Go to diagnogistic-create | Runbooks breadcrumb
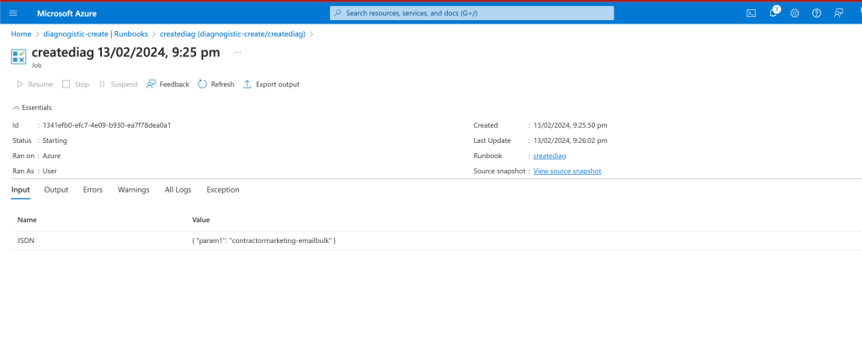Viewport: 862px width, 343px height. (x=96, y=34)
